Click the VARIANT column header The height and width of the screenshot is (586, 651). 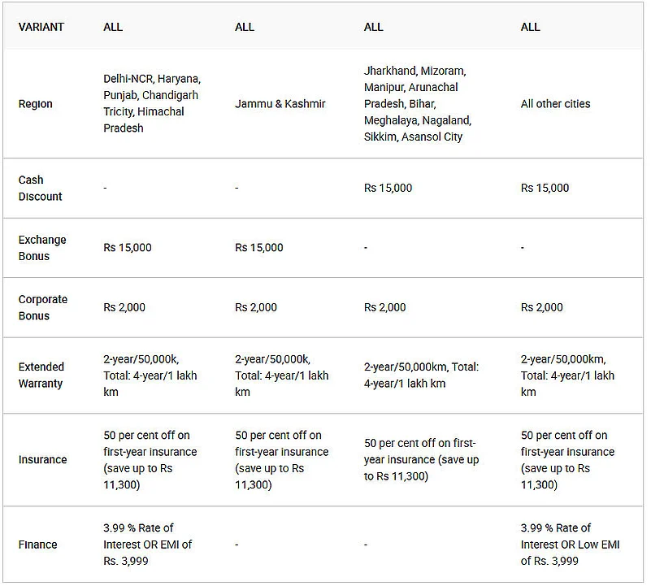(x=41, y=27)
